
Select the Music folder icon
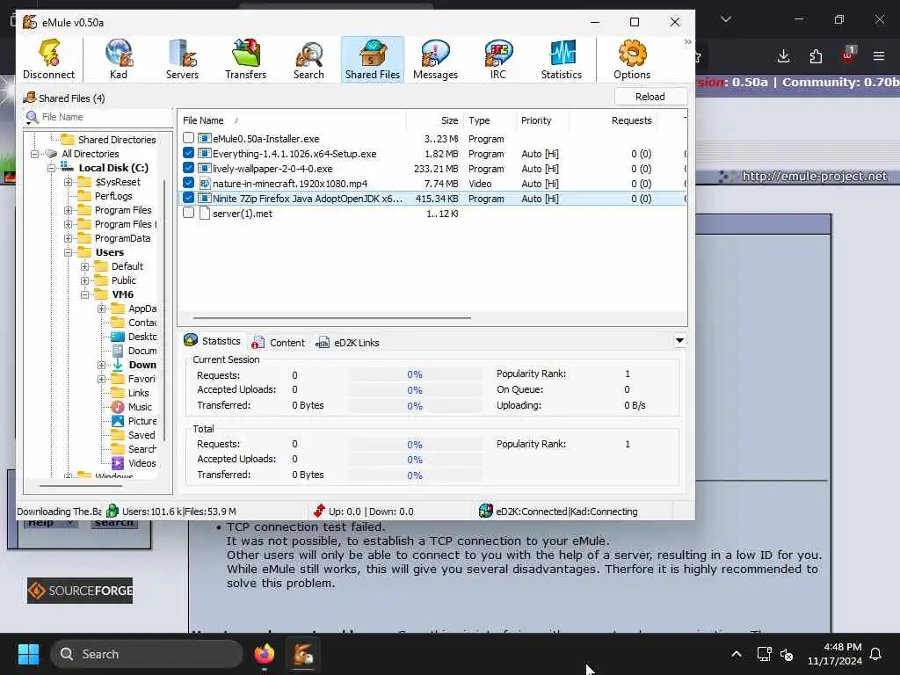(x=118, y=407)
